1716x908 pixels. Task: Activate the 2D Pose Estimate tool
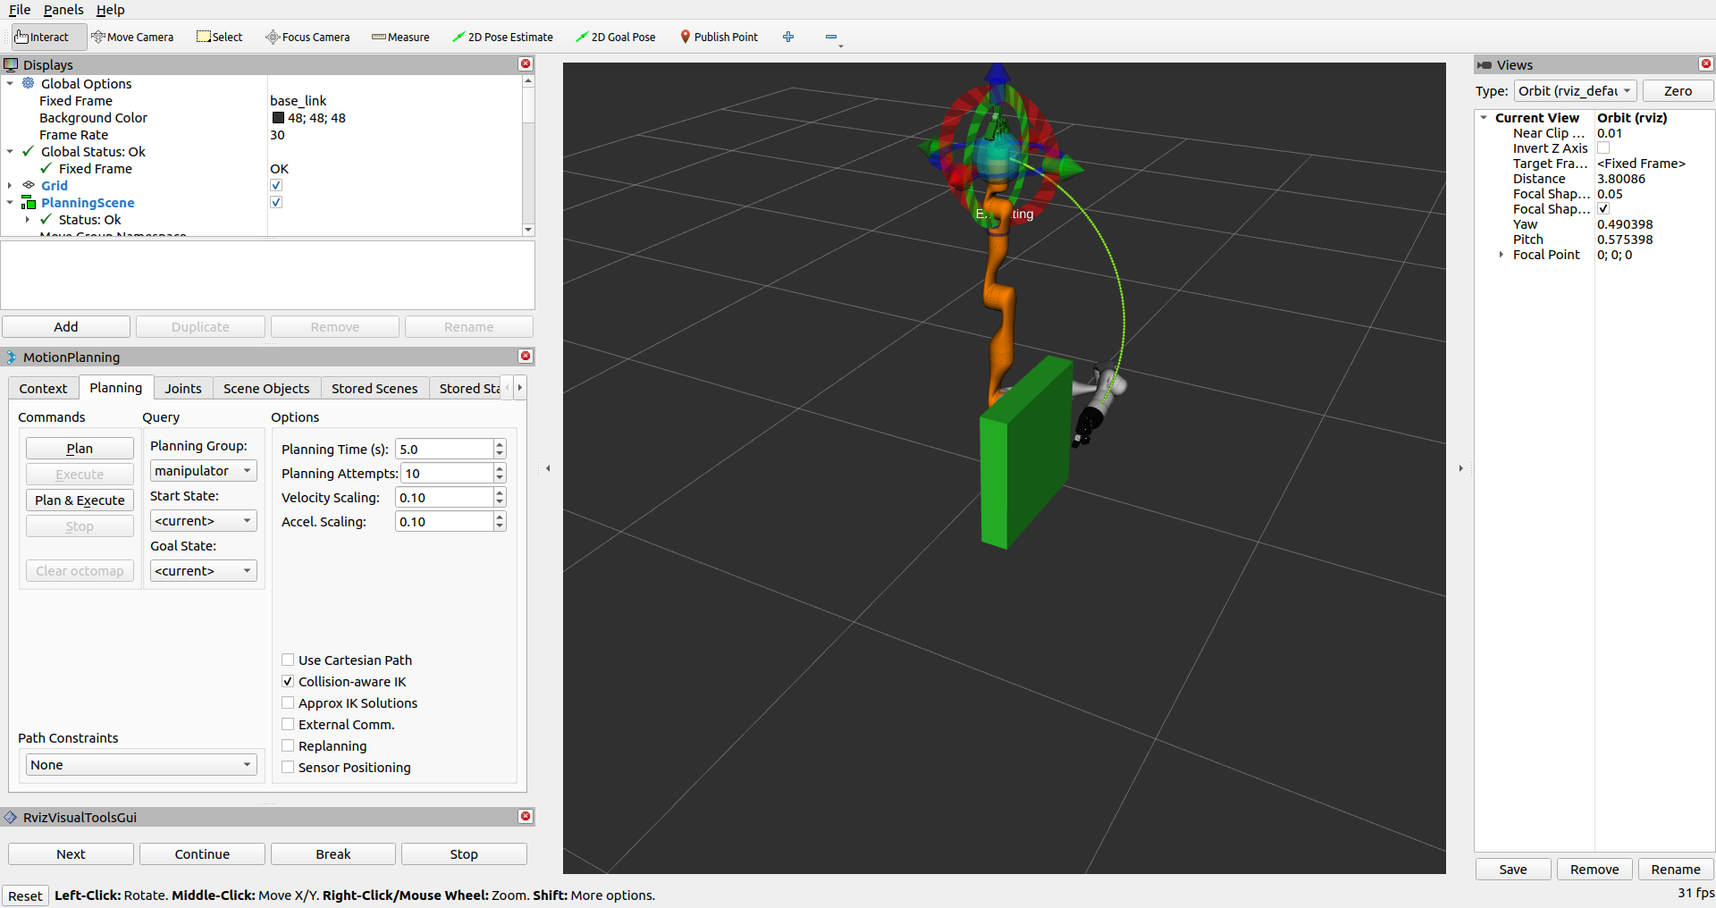[x=502, y=37]
